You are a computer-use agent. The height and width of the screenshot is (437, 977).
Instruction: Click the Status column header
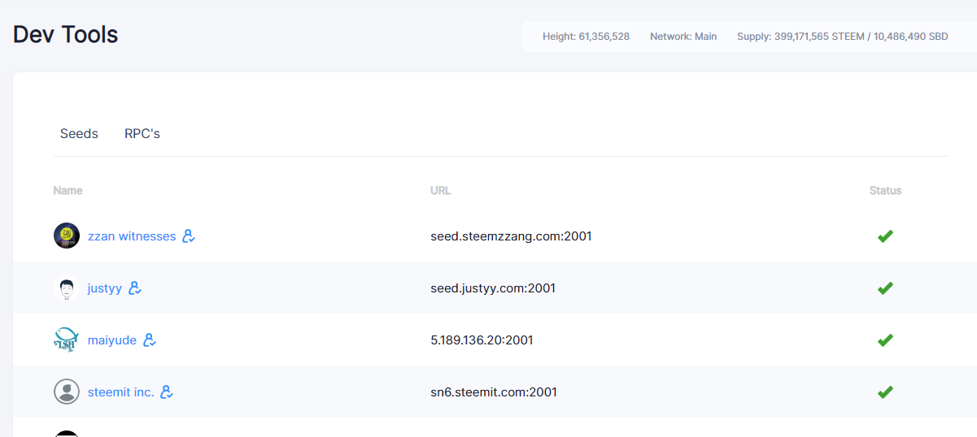tap(885, 191)
